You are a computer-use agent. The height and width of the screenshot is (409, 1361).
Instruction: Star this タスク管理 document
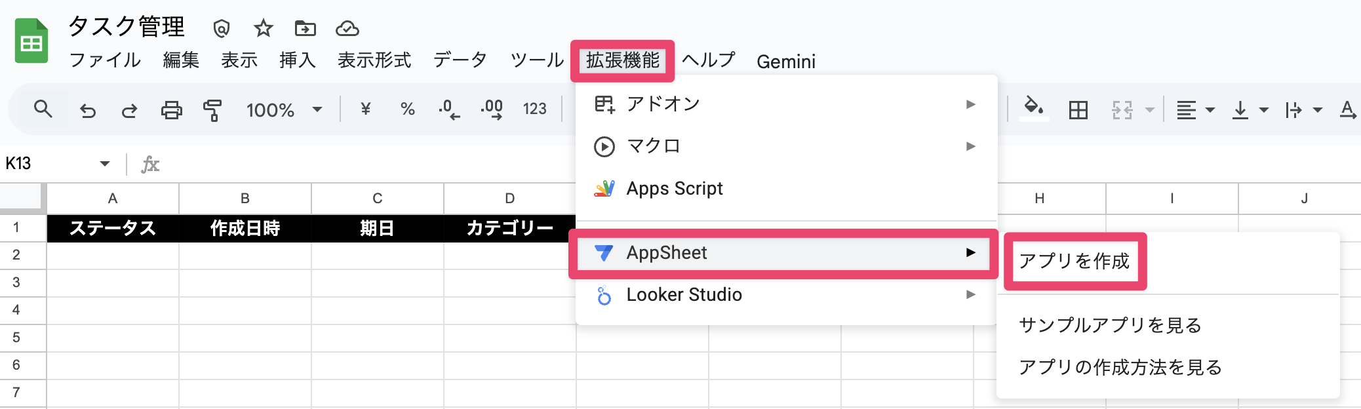(x=263, y=28)
